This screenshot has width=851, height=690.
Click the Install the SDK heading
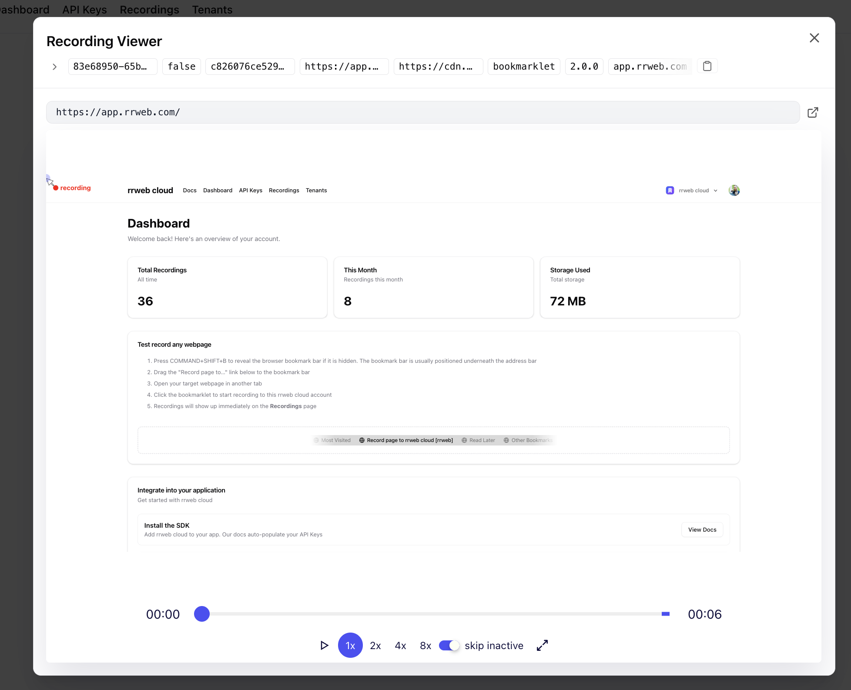pos(167,525)
